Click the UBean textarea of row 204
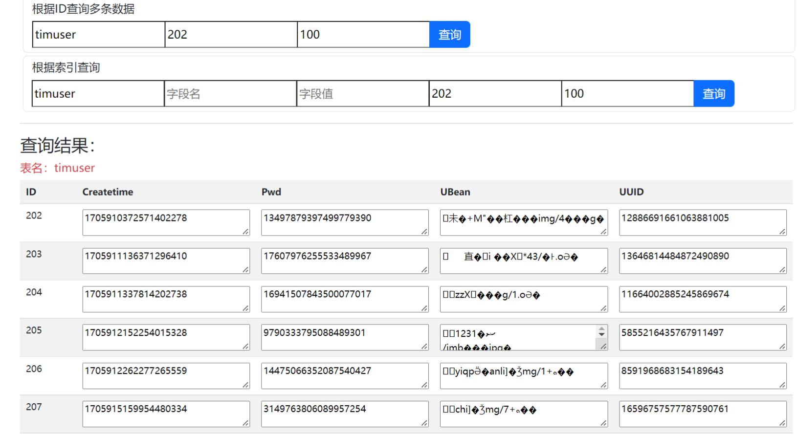The image size is (797, 435). (x=524, y=299)
